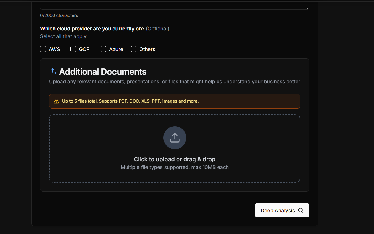The height and width of the screenshot is (234, 374).
Task: Click the textarea resize handle corner
Action: coord(308,8)
